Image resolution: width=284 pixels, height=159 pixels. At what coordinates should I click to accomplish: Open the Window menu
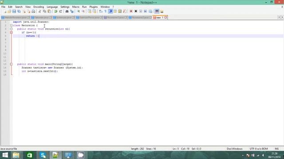coord(105,7)
